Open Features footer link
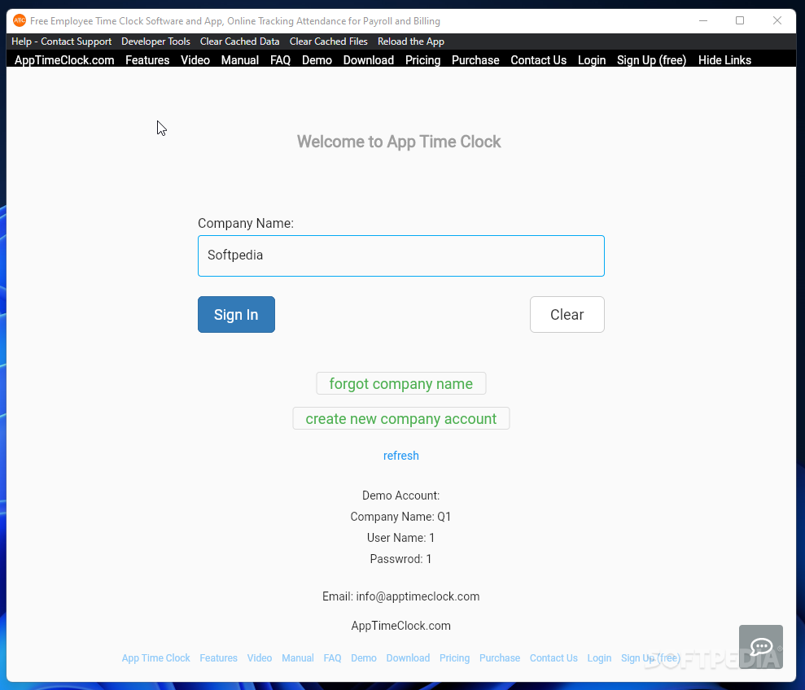 (x=218, y=658)
